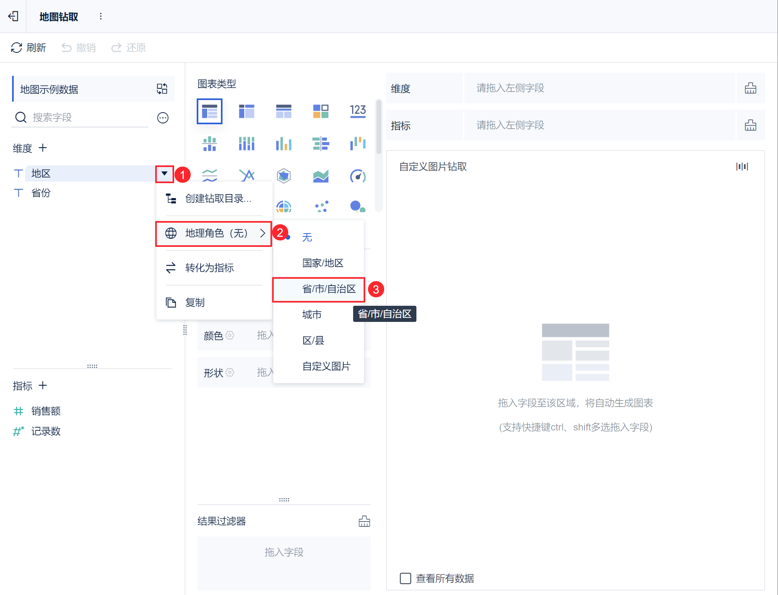
Task: Click the field options ellipsis icon
Action: click(163, 118)
